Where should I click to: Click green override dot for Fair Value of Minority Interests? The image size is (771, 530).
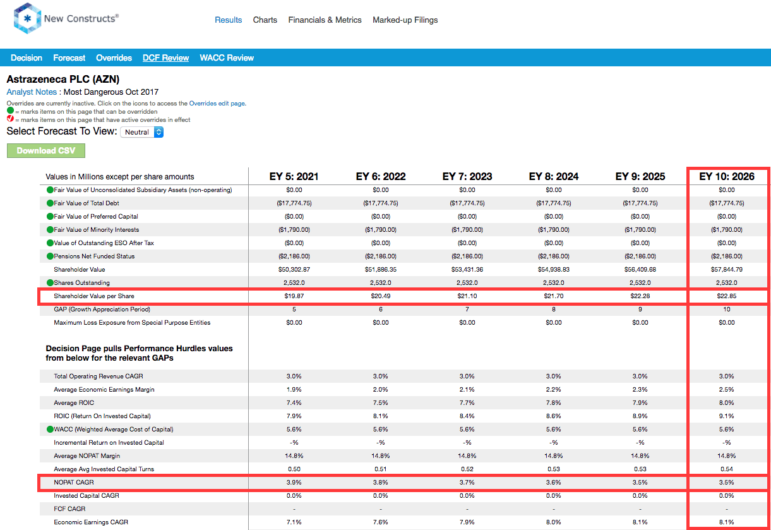click(x=50, y=230)
